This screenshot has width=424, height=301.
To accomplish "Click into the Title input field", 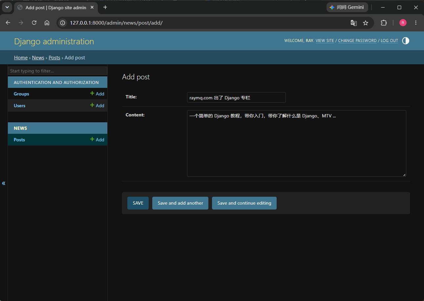I will pyautogui.click(x=236, y=97).
